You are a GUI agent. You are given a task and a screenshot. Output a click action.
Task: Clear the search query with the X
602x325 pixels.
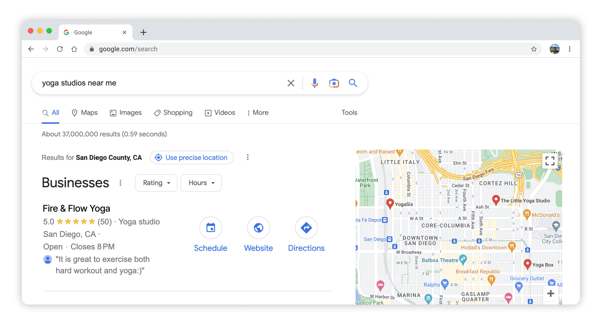291,83
